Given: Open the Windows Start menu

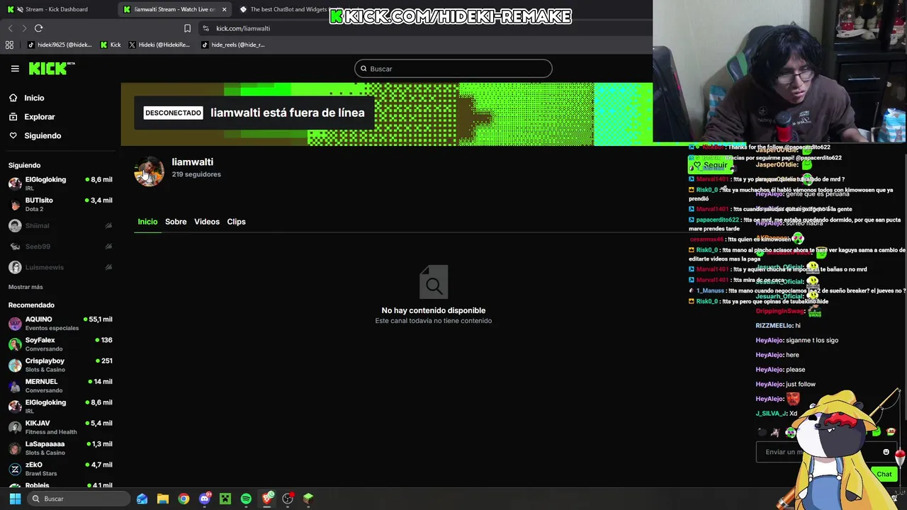Looking at the screenshot, I should point(15,499).
